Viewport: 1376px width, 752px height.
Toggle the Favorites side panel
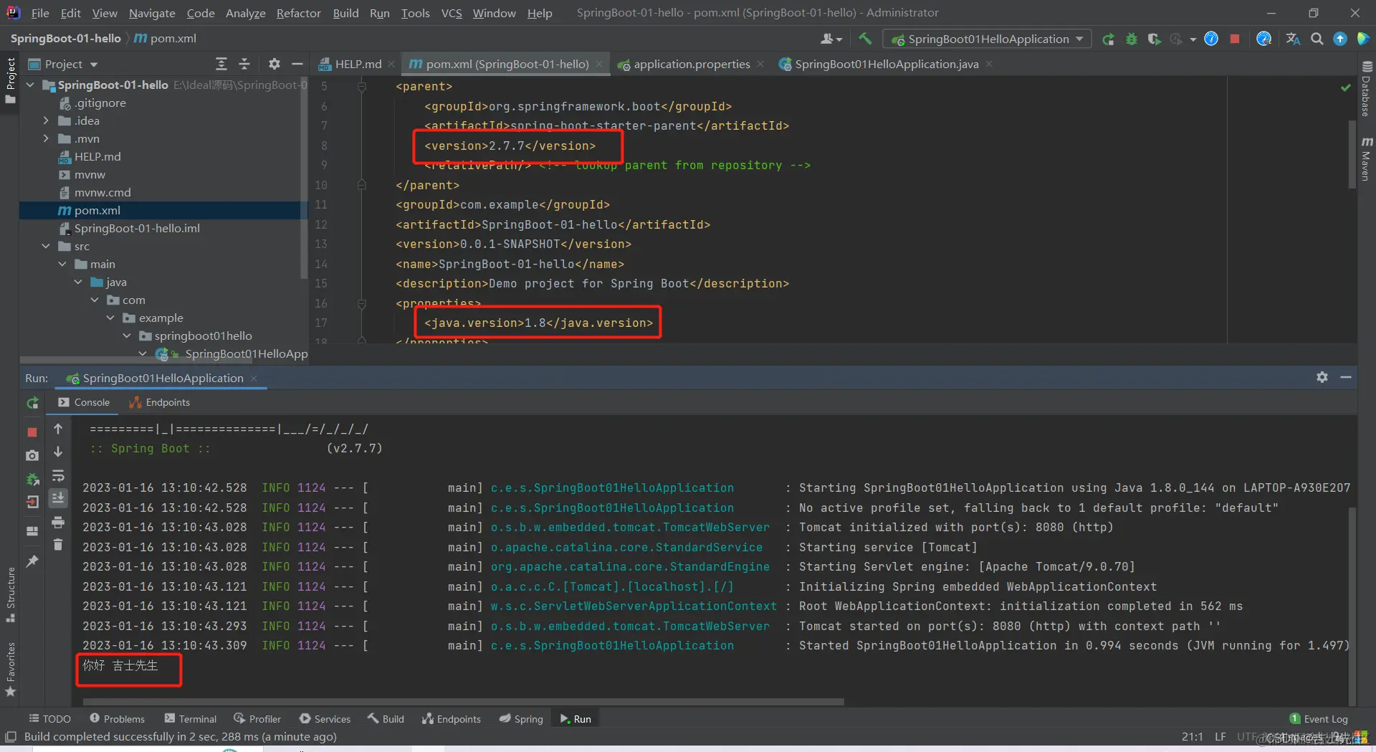10,670
